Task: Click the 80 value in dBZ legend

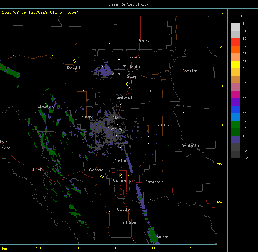Action: pyautogui.click(x=244, y=24)
